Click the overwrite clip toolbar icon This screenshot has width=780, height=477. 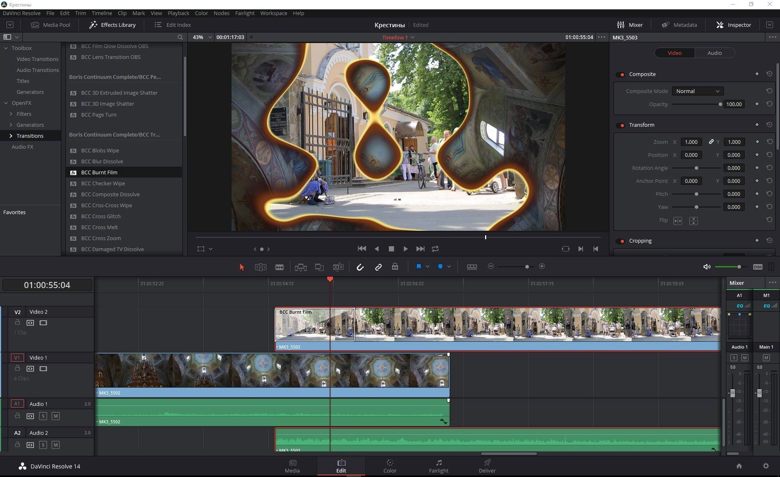pyautogui.click(x=320, y=267)
